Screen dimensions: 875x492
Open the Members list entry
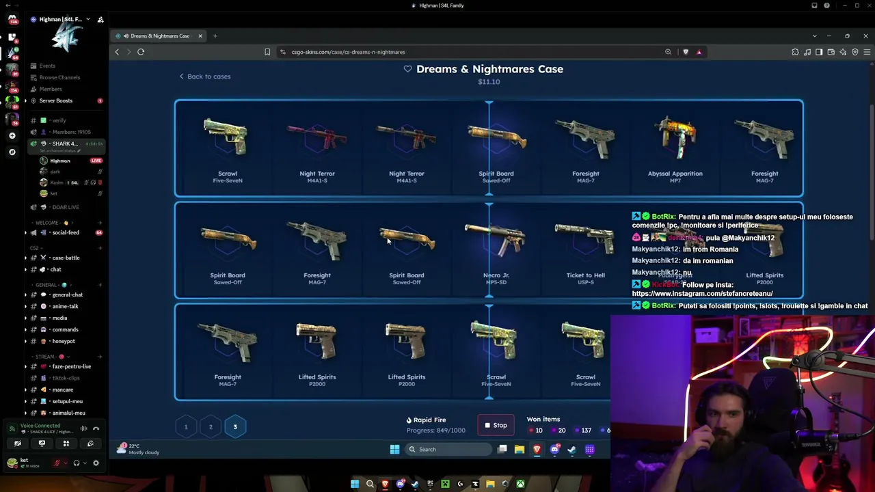coord(50,89)
